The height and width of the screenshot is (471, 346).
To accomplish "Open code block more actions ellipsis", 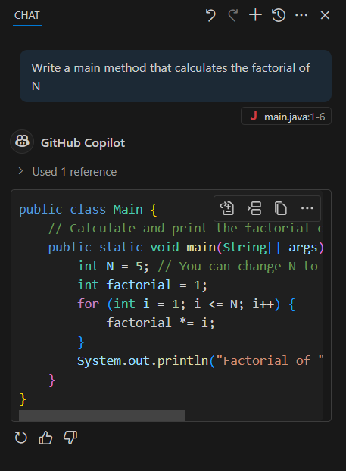I will pos(307,208).
